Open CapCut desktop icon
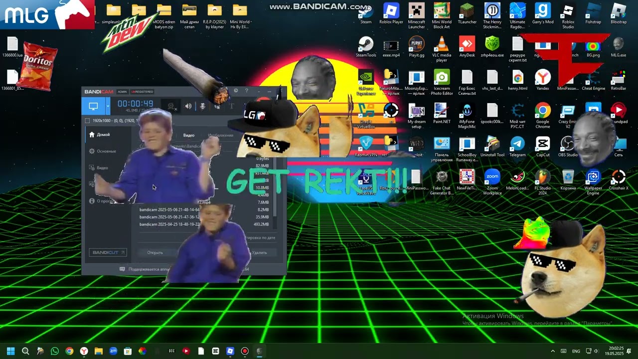This screenshot has width=638, height=359. pyautogui.click(x=543, y=147)
